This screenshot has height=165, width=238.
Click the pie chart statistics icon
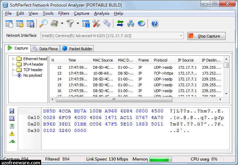pos(141,24)
